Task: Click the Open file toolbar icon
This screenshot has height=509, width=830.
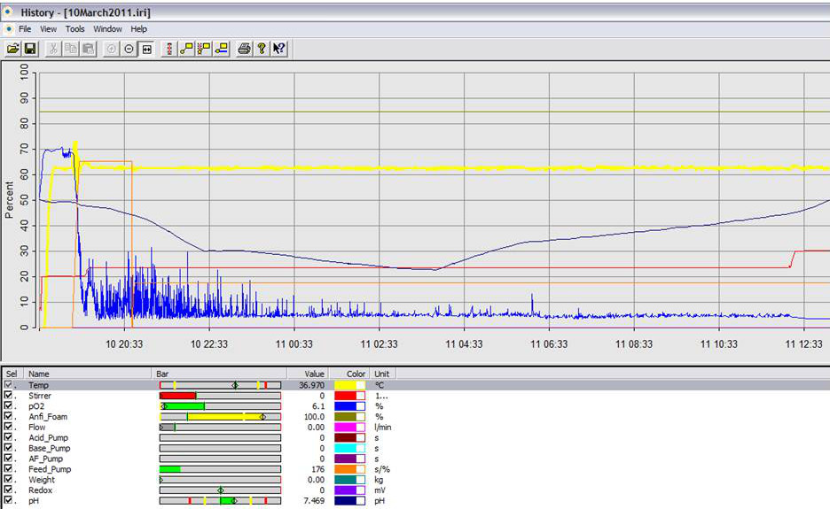Action: 13,49
